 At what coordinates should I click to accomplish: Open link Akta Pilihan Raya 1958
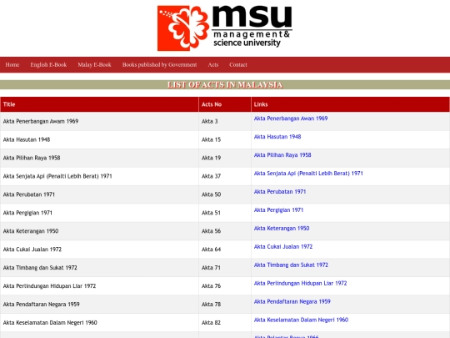click(x=282, y=155)
